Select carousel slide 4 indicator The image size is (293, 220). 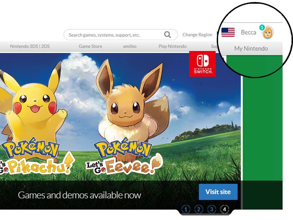point(224,209)
